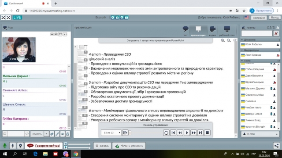The image size is (282, 158).
Task: Select slide thumbnail number 10
Action: tap(82, 101)
